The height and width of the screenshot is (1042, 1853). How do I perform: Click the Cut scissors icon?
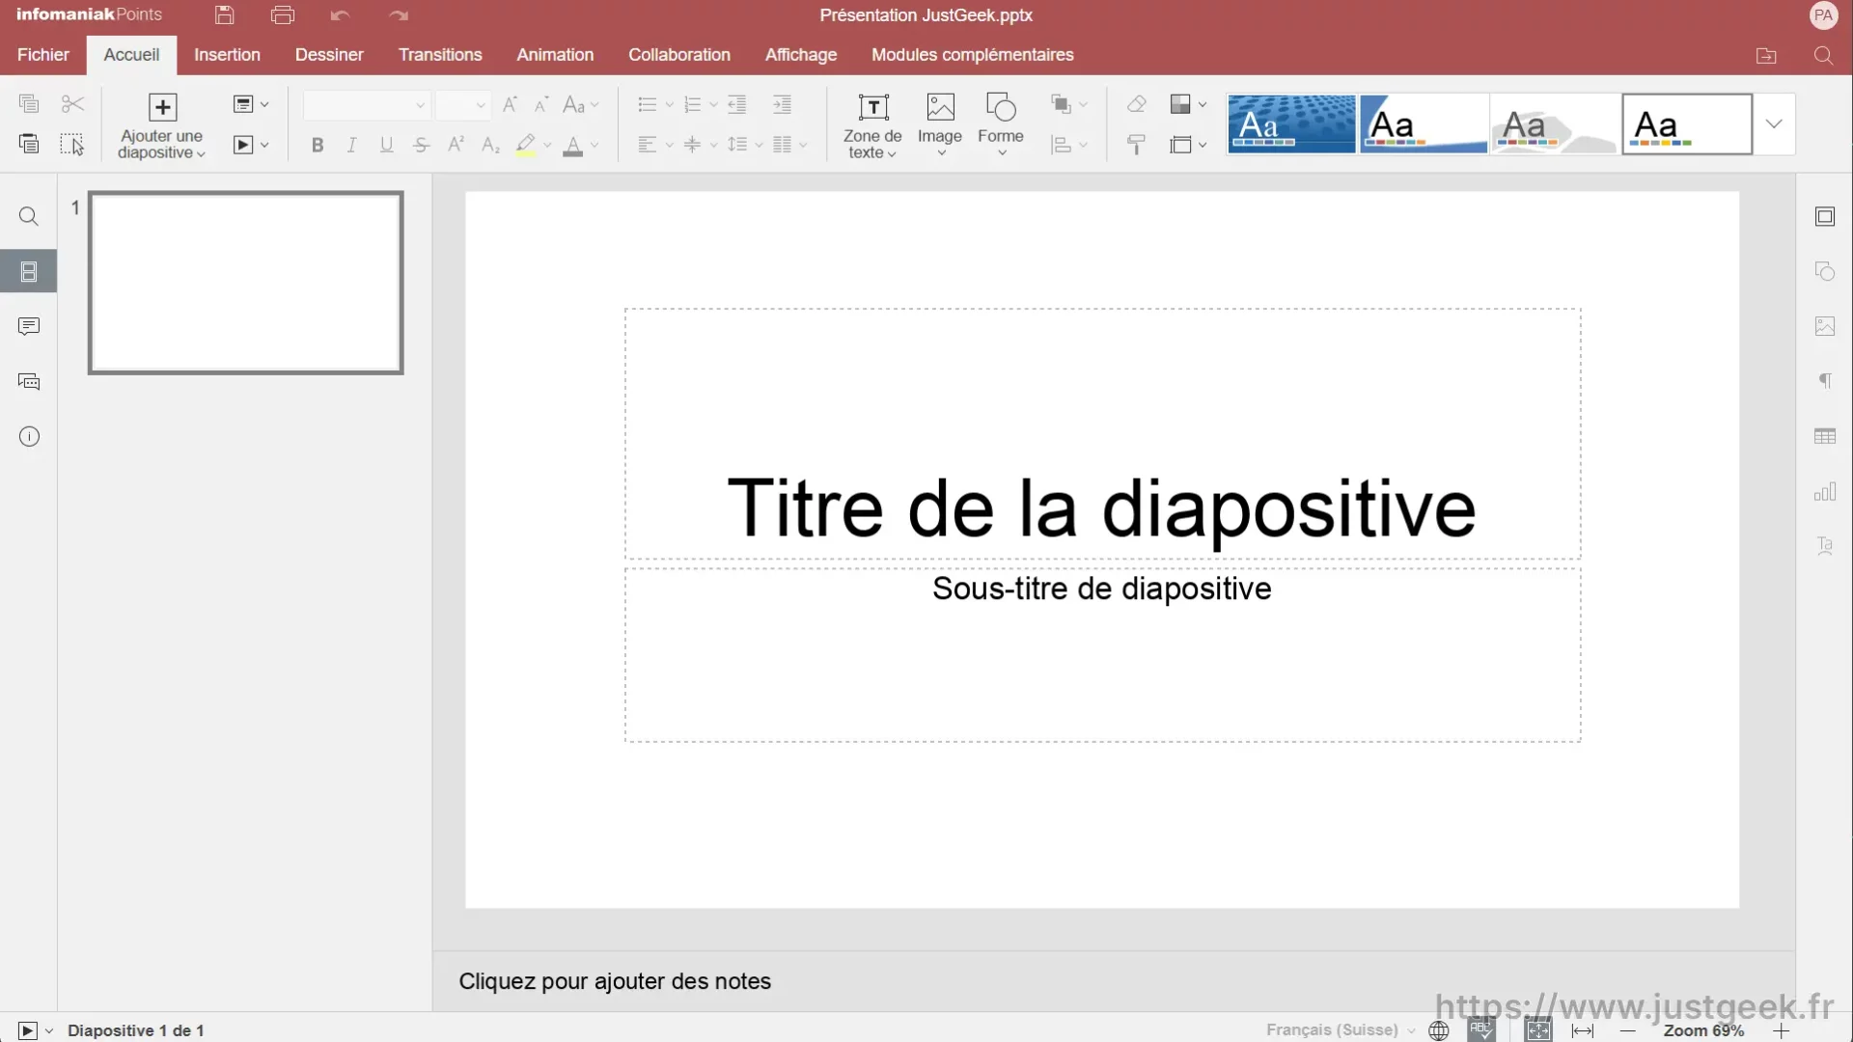[72, 103]
